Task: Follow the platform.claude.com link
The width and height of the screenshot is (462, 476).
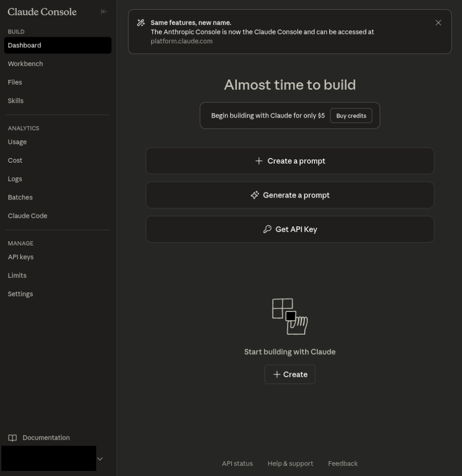Action: click(x=181, y=41)
